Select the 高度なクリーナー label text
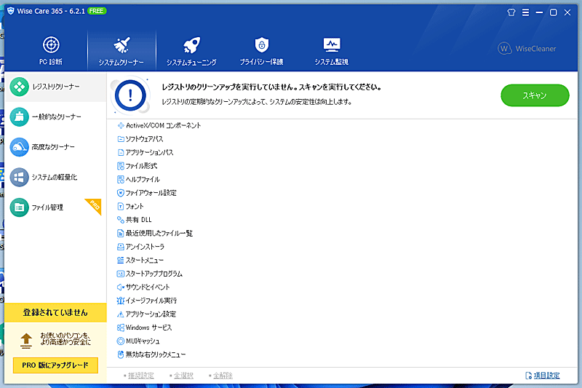Screen dimensions: 582x388 tap(53, 147)
